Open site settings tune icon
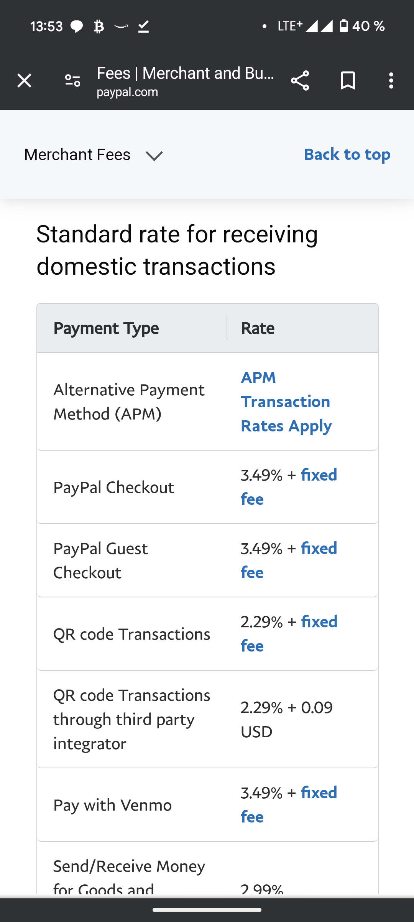 [x=72, y=81]
